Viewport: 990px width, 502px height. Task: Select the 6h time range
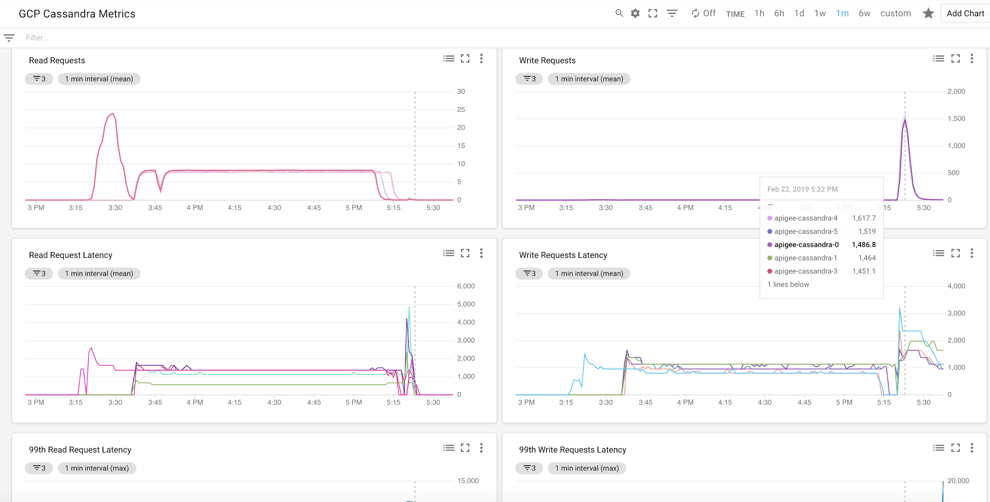(x=779, y=13)
